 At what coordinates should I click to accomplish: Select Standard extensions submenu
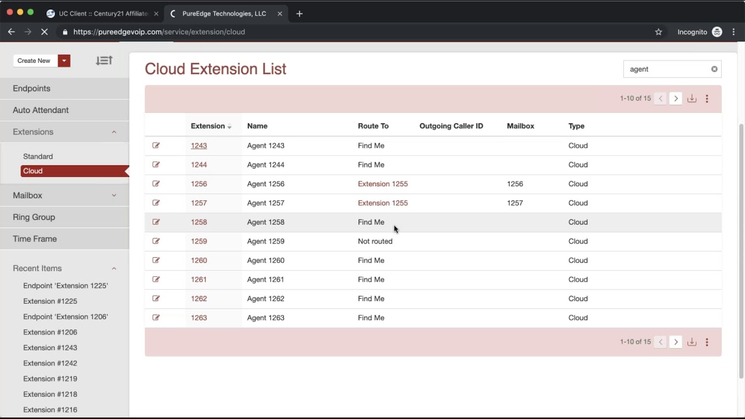pyautogui.click(x=38, y=157)
